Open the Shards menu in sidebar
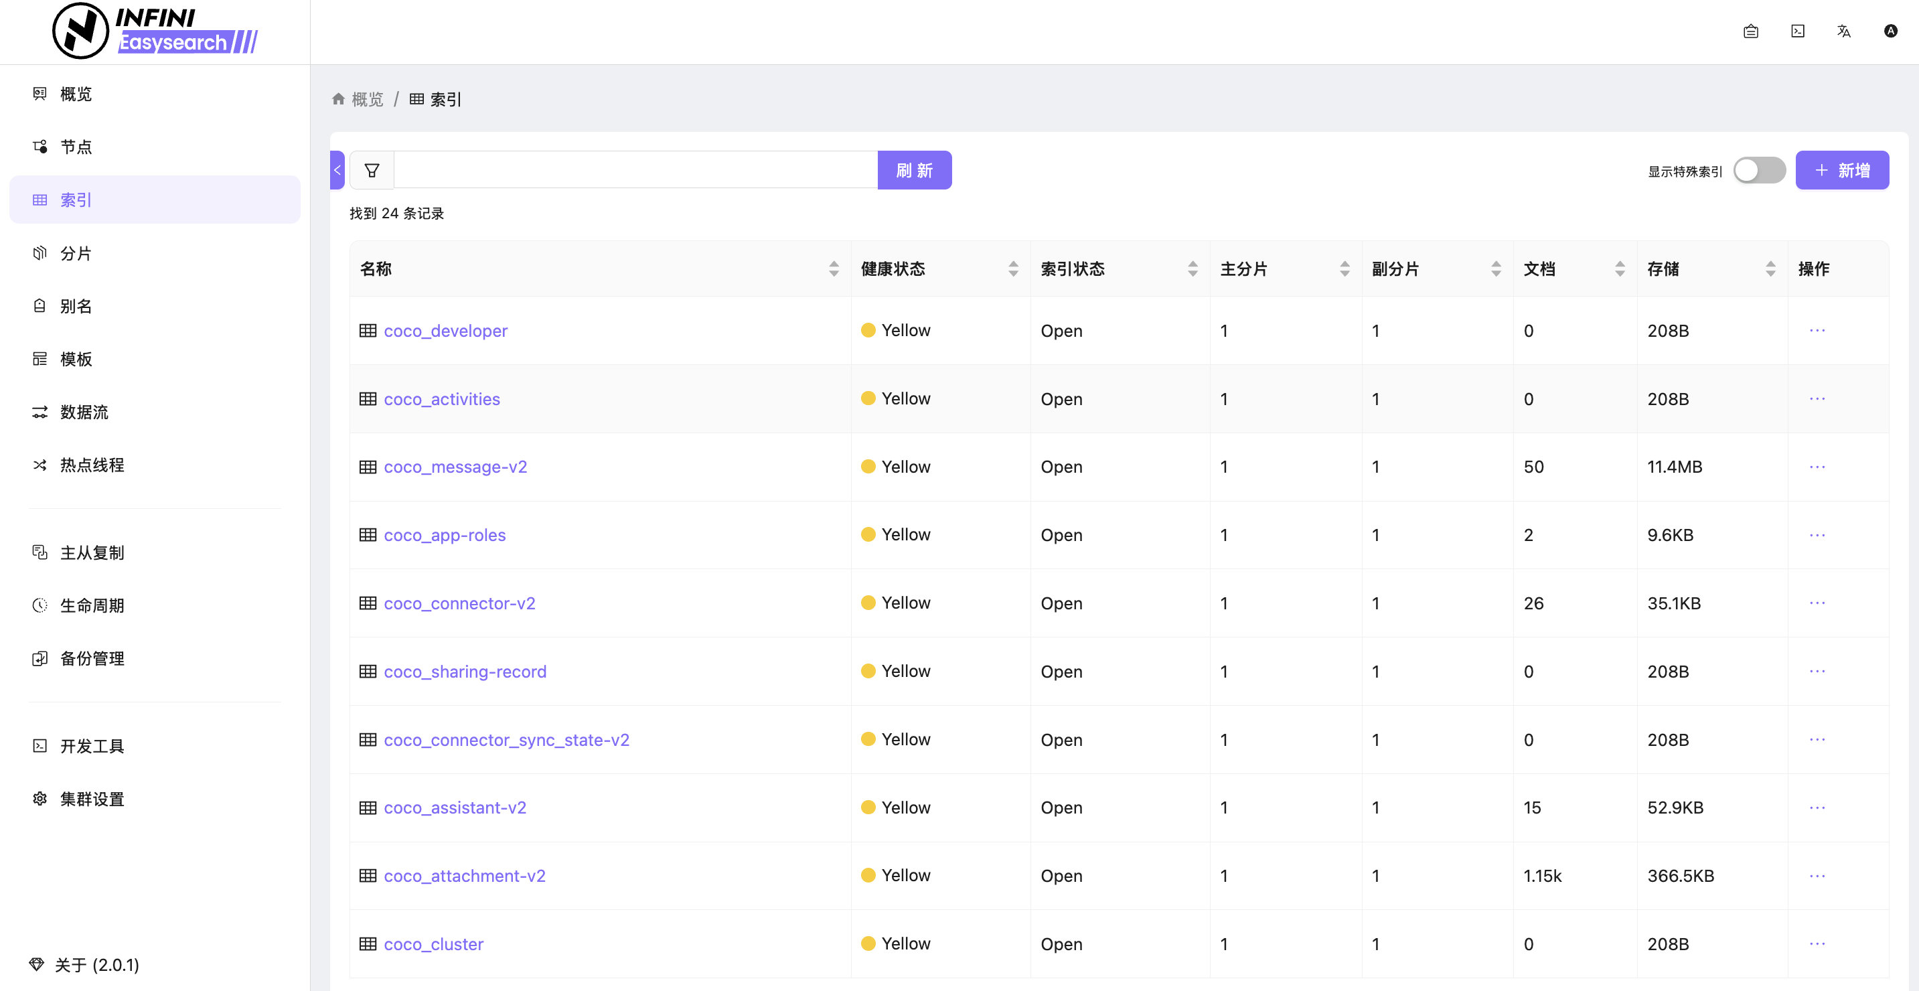This screenshot has height=991, width=1919. tap(76, 253)
